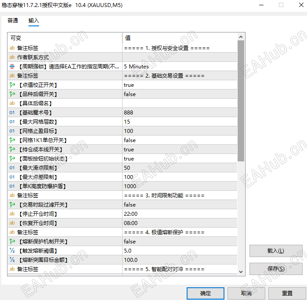The height and width of the screenshot is (300, 307).
Task: Select the 【网格止盈目标】 row label
Action: point(38,131)
